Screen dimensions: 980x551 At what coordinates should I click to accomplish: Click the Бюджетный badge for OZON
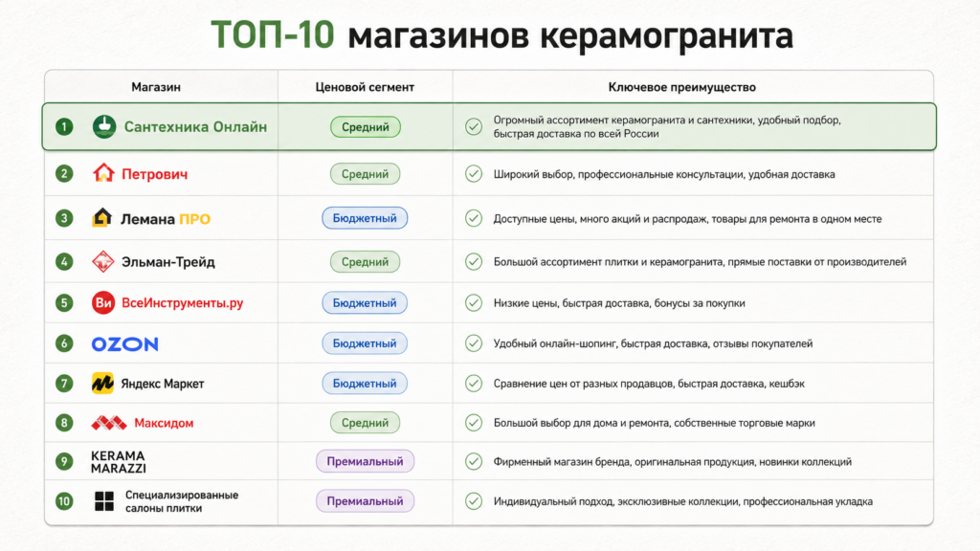pyautogui.click(x=365, y=343)
